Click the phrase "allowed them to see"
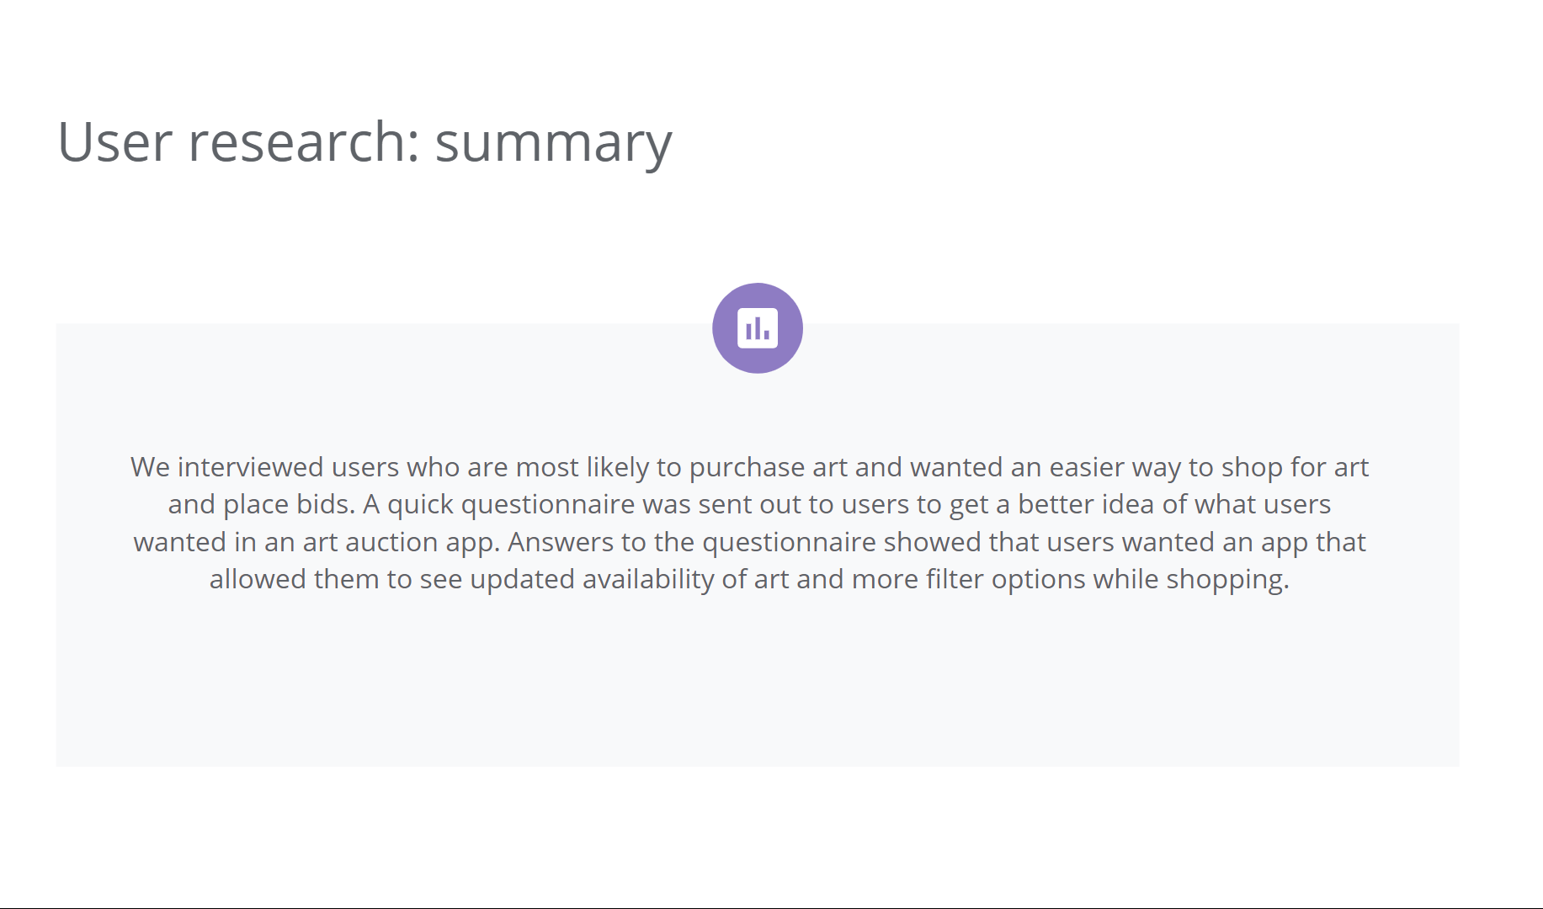The height and width of the screenshot is (909, 1543). pos(336,579)
